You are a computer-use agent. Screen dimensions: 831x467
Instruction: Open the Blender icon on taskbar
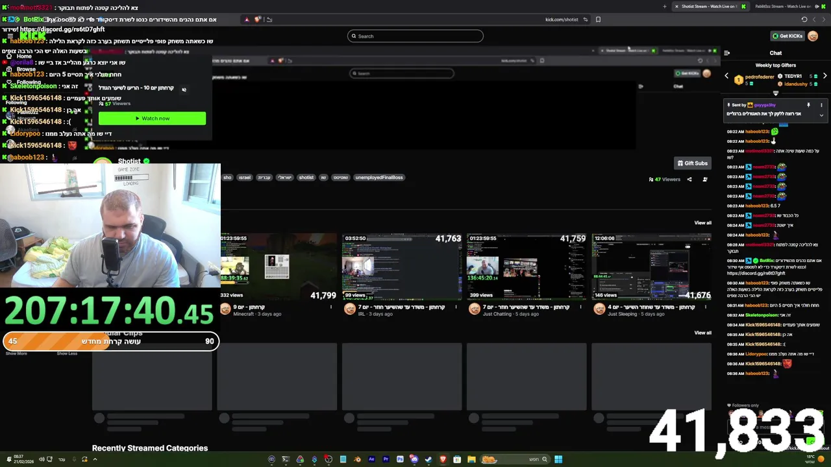[x=357, y=459]
